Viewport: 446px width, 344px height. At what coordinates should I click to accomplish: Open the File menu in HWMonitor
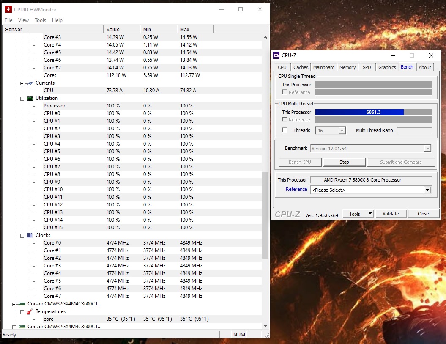coord(8,20)
